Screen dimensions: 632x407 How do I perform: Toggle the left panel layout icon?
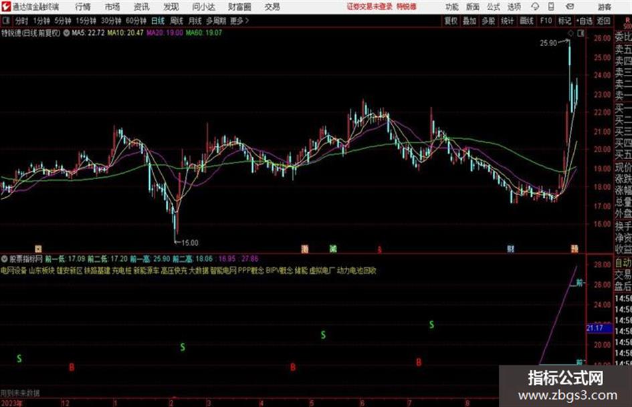coord(6,21)
